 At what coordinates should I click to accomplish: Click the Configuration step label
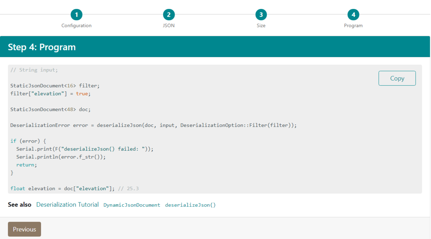pos(77,26)
